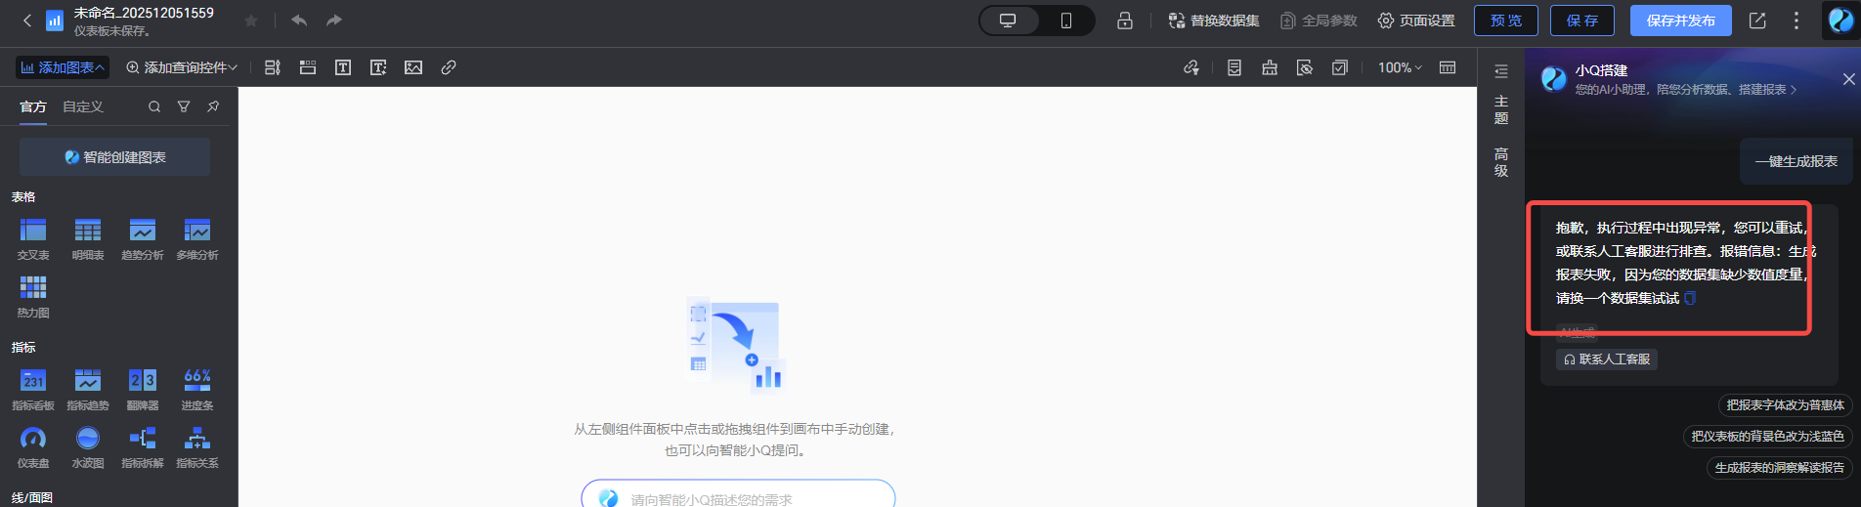Click the checkbox multi-select icon
This screenshot has height=507, width=1861.
pos(1340,67)
